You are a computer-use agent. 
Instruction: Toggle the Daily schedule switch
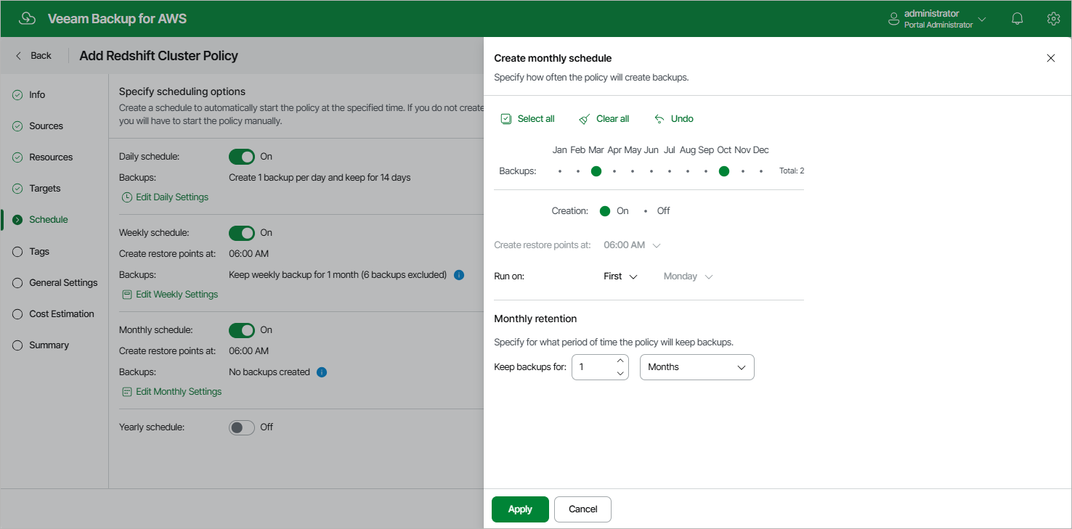click(x=242, y=157)
